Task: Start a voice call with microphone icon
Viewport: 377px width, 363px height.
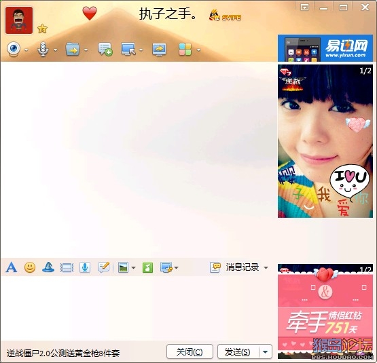Action: coord(43,49)
